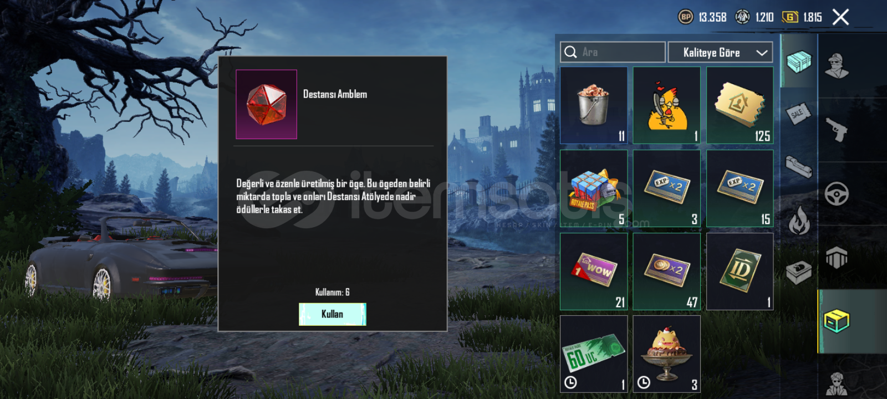Screen dimensions: 887x399
Task: Click the gold G currency icon
Action: tap(790, 17)
